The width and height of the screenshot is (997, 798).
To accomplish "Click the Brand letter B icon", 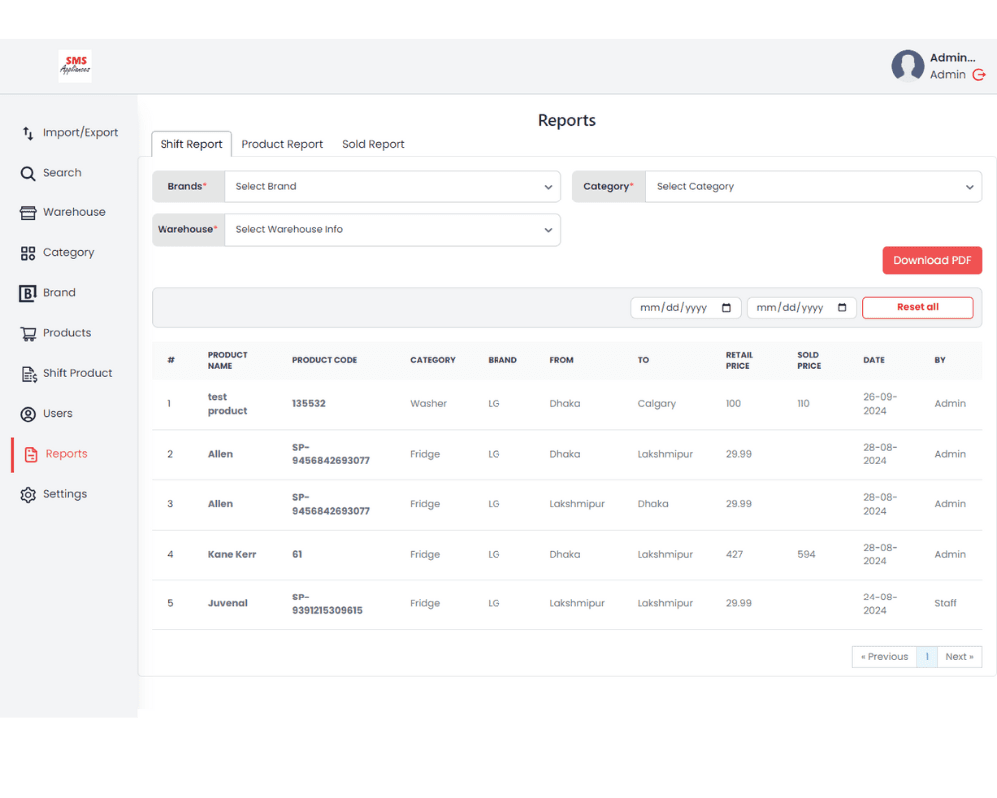I will [28, 293].
